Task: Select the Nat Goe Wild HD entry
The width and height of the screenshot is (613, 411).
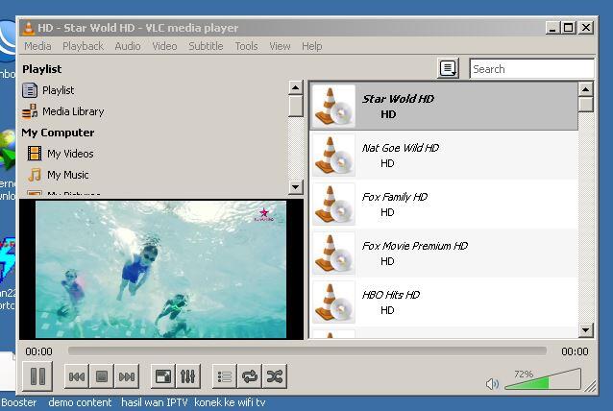Action: (x=444, y=156)
